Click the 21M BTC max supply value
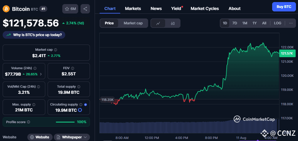The height and width of the screenshot is (141, 298). click(24, 110)
